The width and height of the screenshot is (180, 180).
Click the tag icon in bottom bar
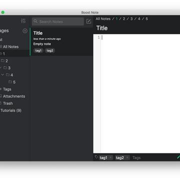[x=96, y=157]
